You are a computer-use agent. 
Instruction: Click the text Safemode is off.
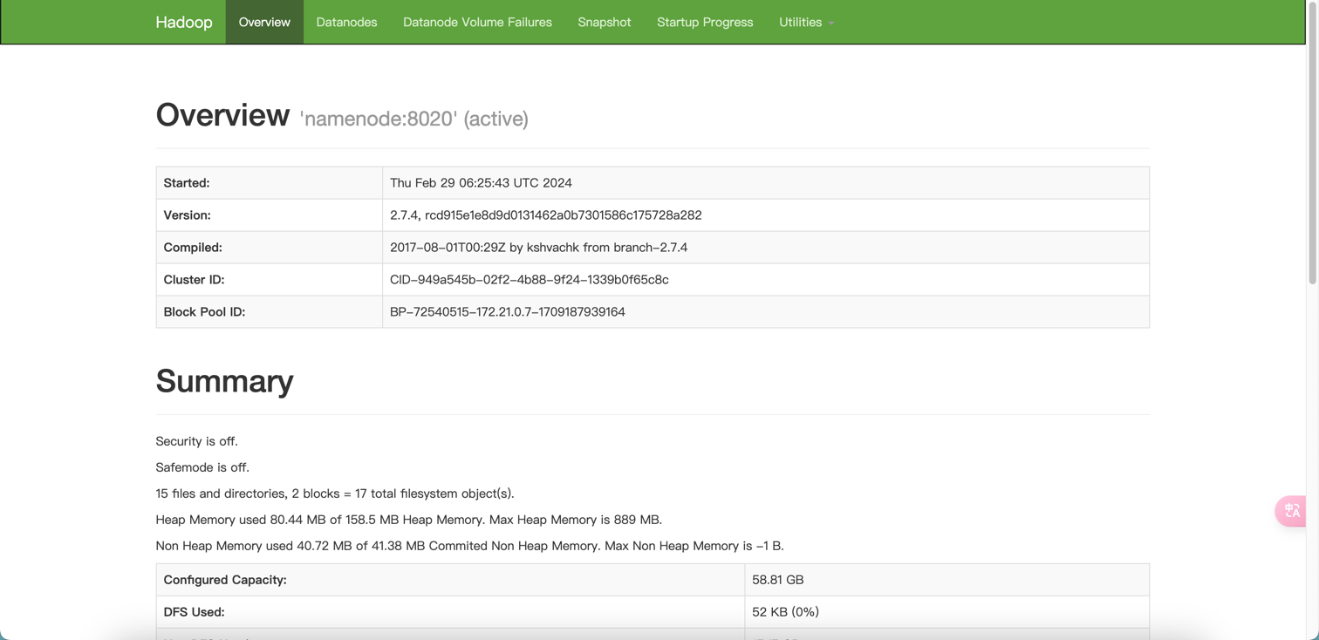tap(202, 467)
